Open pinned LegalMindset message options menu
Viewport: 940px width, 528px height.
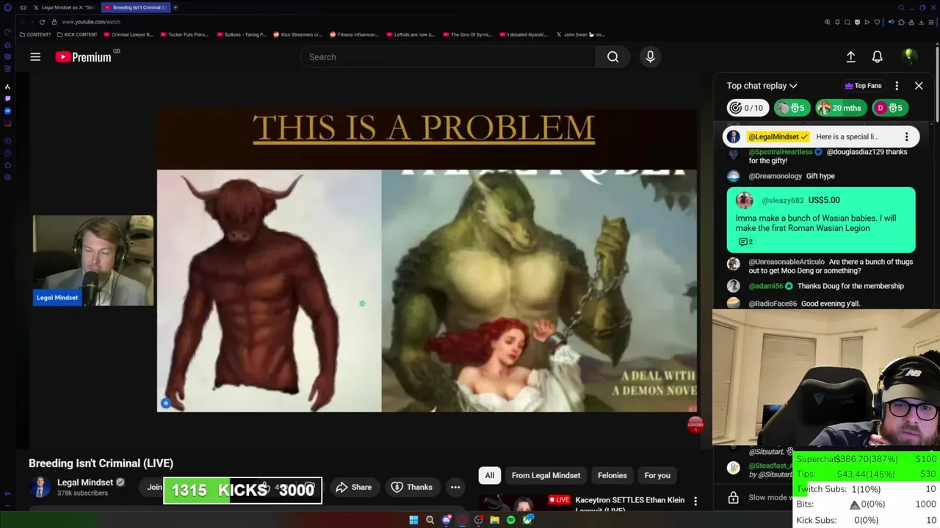pos(906,136)
